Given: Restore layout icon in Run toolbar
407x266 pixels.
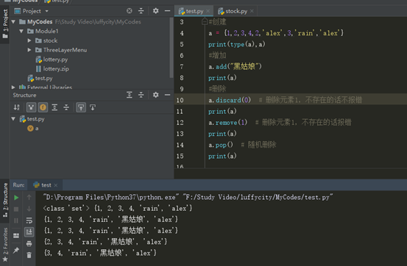Looking at the screenshot, I should [x=16, y=235].
